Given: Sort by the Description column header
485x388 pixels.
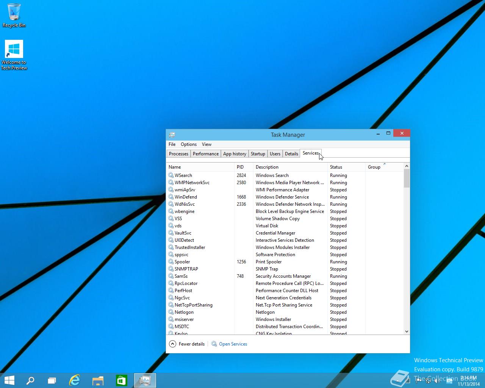Looking at the screenshot, I should pos(290,167).
